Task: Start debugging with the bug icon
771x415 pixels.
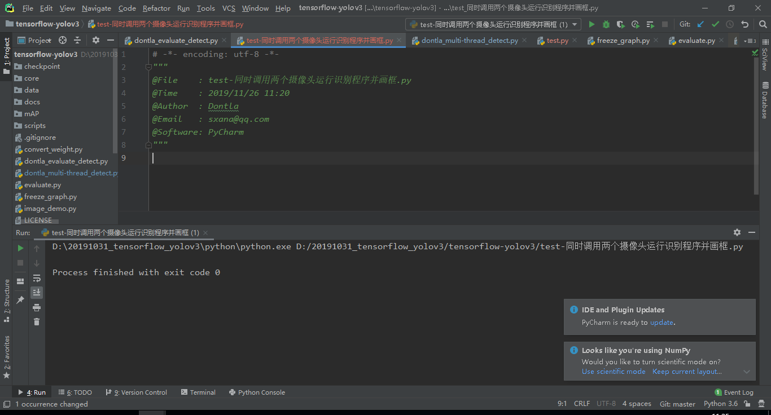Action: click(606, 25)
